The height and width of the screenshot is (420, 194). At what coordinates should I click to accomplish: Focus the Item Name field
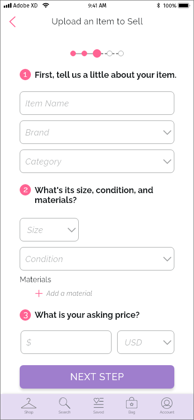tap(97, 103)
